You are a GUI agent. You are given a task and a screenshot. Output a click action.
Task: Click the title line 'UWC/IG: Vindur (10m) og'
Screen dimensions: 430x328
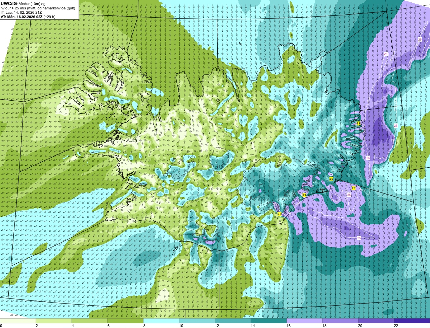[x=23, y=3]
